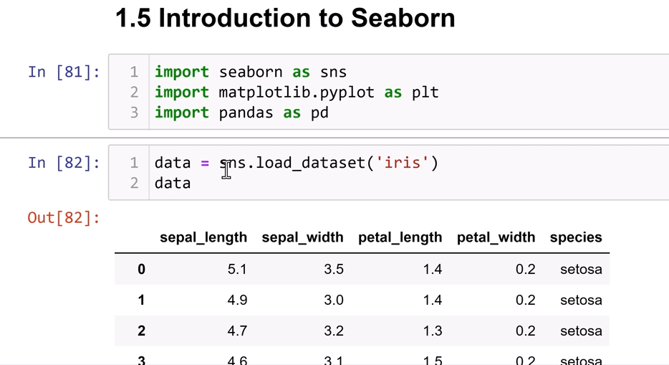This screenshot has height=365, width=669.
Task: Click the sepal_width column header
Action: (302, 237)
